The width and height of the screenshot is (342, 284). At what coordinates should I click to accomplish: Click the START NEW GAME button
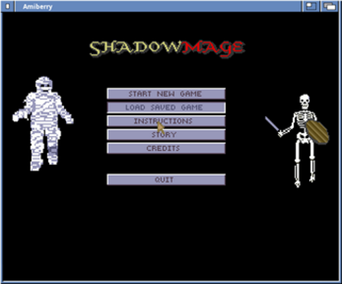(x=166, y=94)
